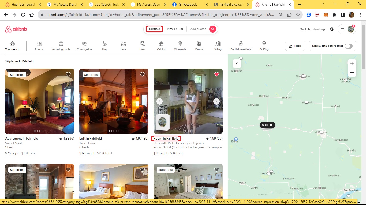Bookmark this page with the star
Viewport: 366px width, 205px height.
pos(298,15)
